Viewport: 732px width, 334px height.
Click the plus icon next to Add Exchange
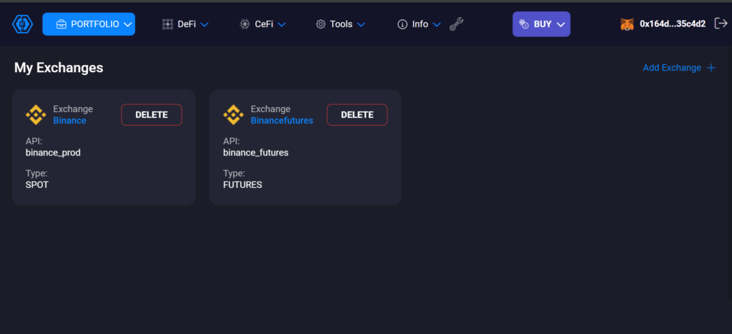point(711,68)
